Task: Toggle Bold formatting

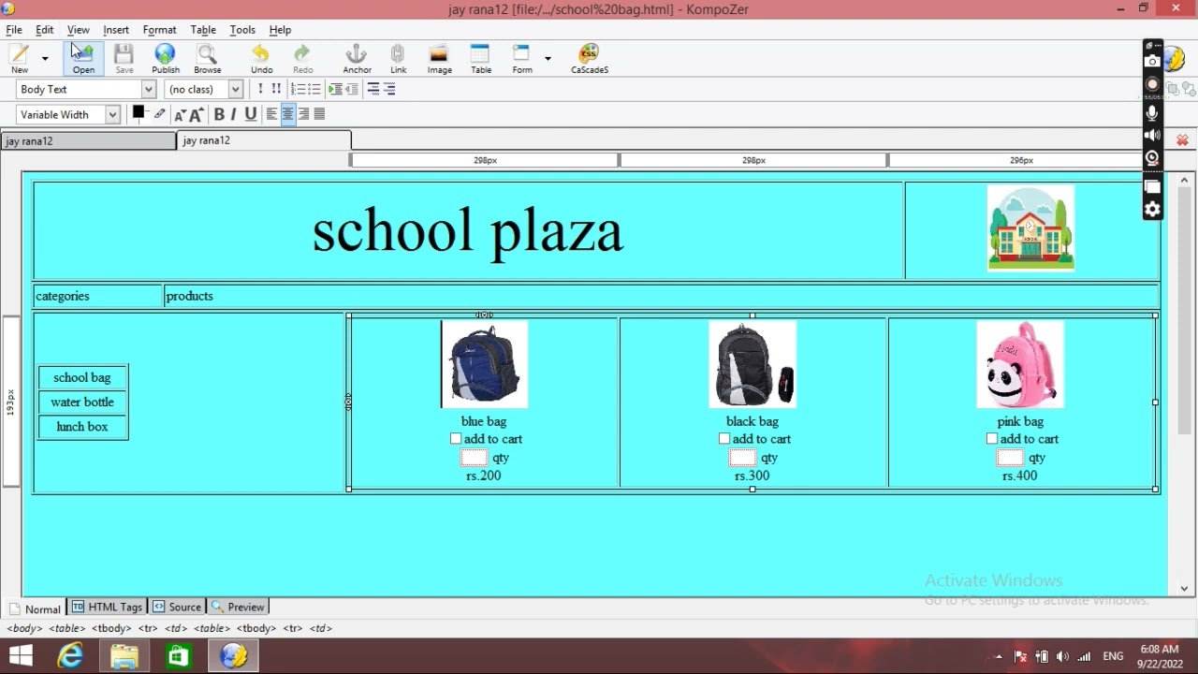Action: tap(219, 114)
